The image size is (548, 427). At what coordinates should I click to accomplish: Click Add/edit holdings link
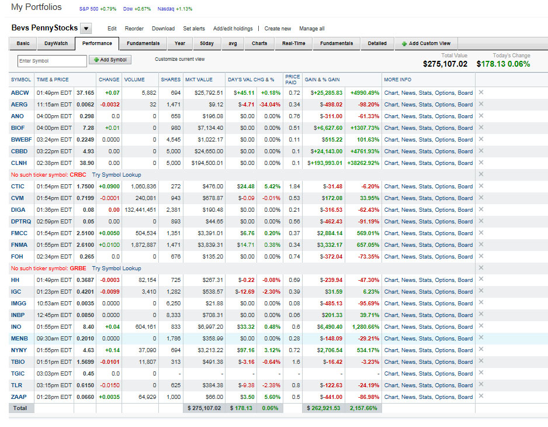click(x=233, y=29)
